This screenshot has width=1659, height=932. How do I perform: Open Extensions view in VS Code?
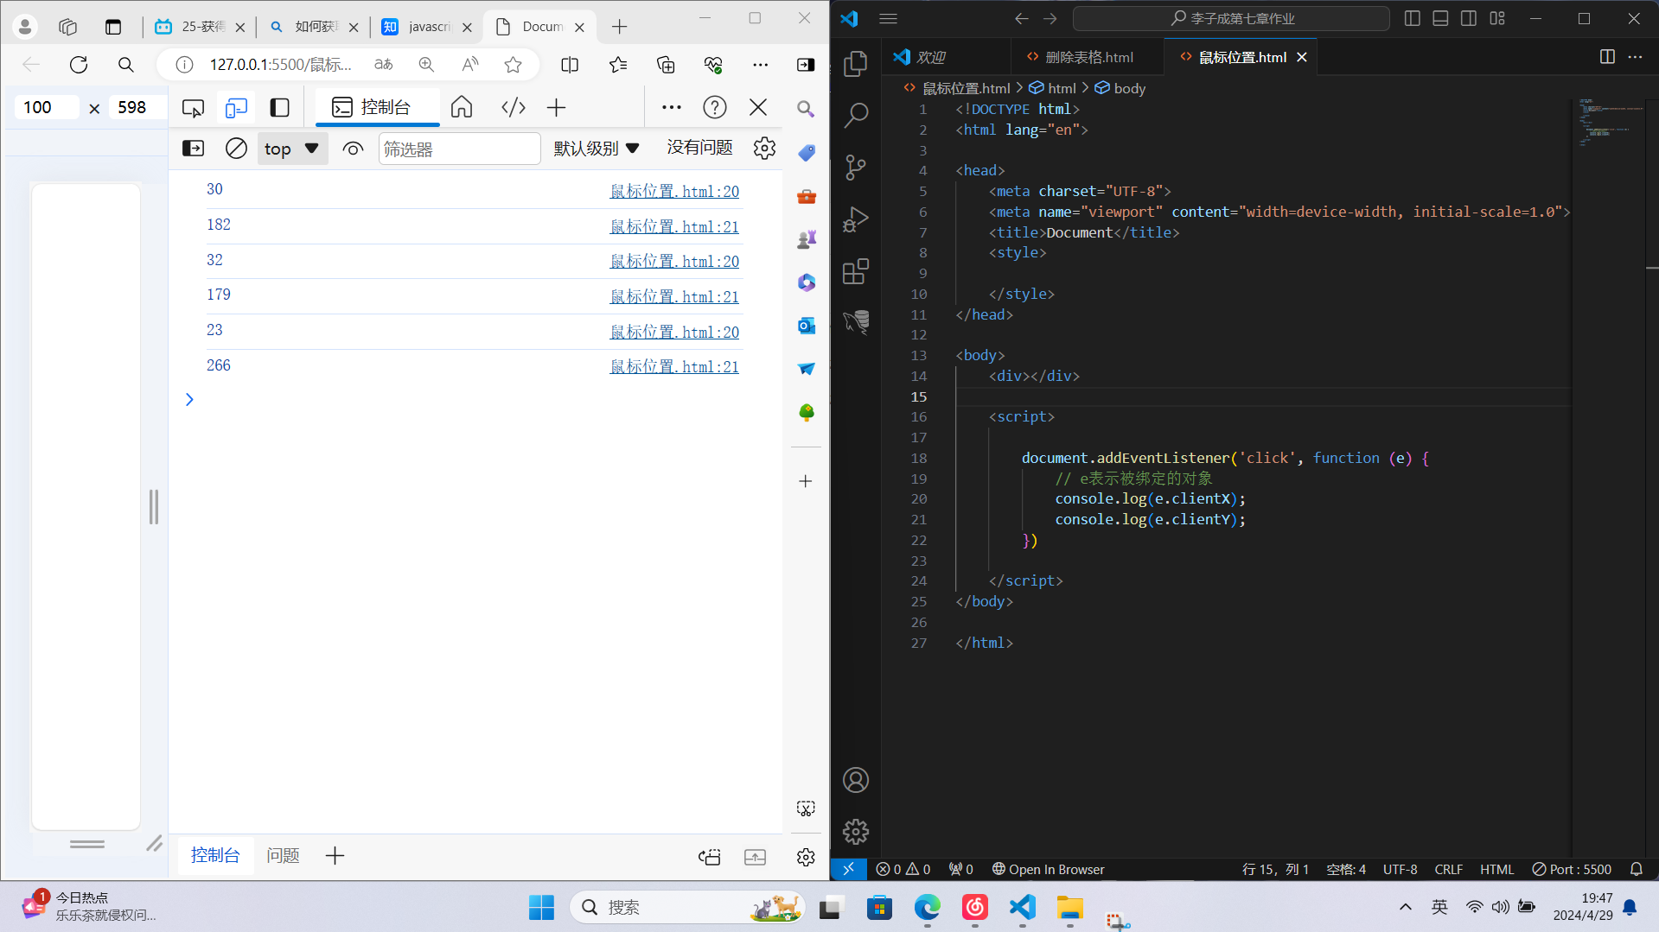pyautogui.click(x=855, y=270)
